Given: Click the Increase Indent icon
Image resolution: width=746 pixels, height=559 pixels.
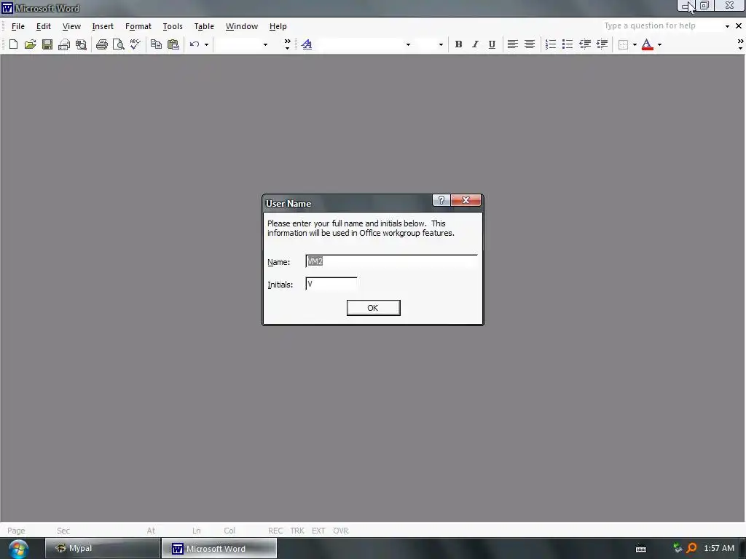Looking at the screenshot, I should tap(602, 44).
